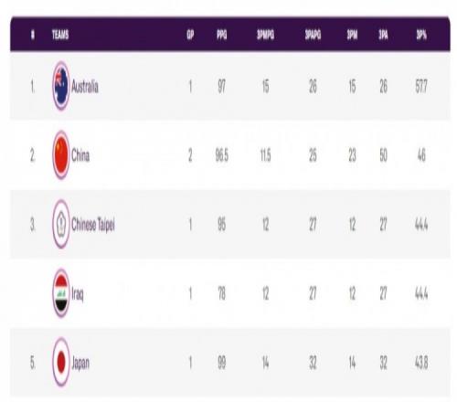457x402 pixels.
Task: Click the Iraq flag icon
Action: (61, 293)
